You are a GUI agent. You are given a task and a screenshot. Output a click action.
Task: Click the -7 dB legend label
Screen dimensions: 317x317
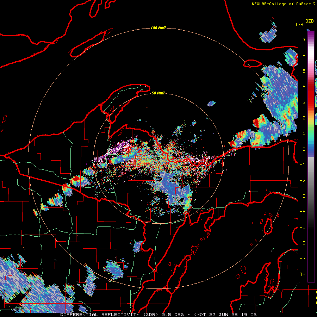coord(303,259)
